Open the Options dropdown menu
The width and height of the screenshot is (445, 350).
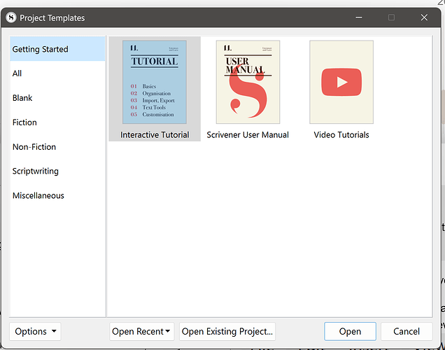pyautogui.click(x=35, y=331)
